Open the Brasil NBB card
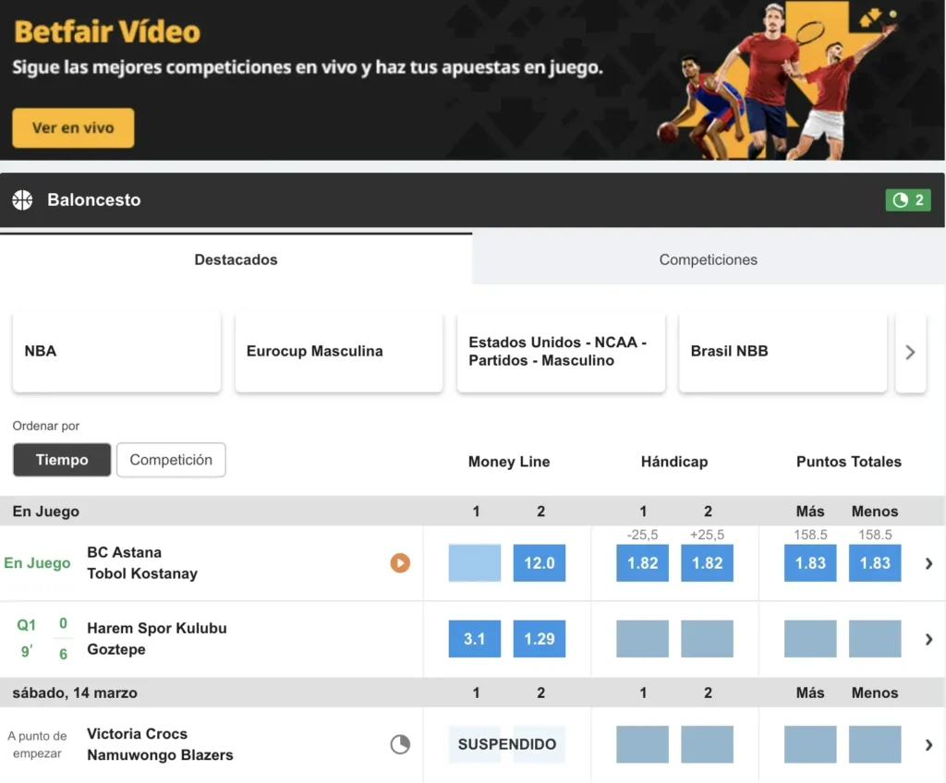The width and height of the screenshot is (946, 783). point(783,352)
